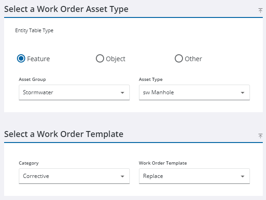Click the Stormwater value in Asset Group
The height and width of the screenshot is (200, 266).
click(x=38, y=92)
